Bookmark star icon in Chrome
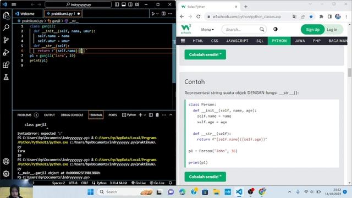352x198 pixels. pos(311,16)
